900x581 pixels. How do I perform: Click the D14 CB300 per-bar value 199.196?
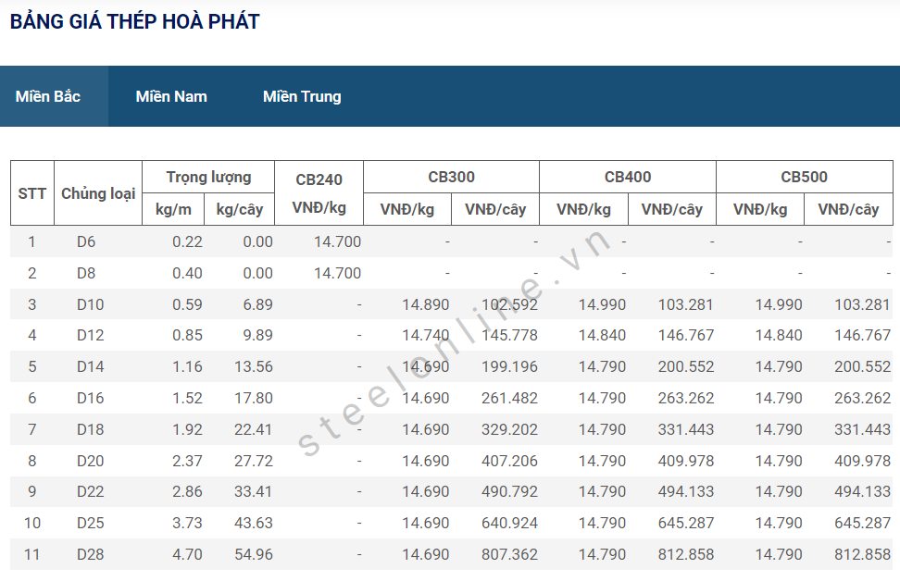click(x=509, y=366)
